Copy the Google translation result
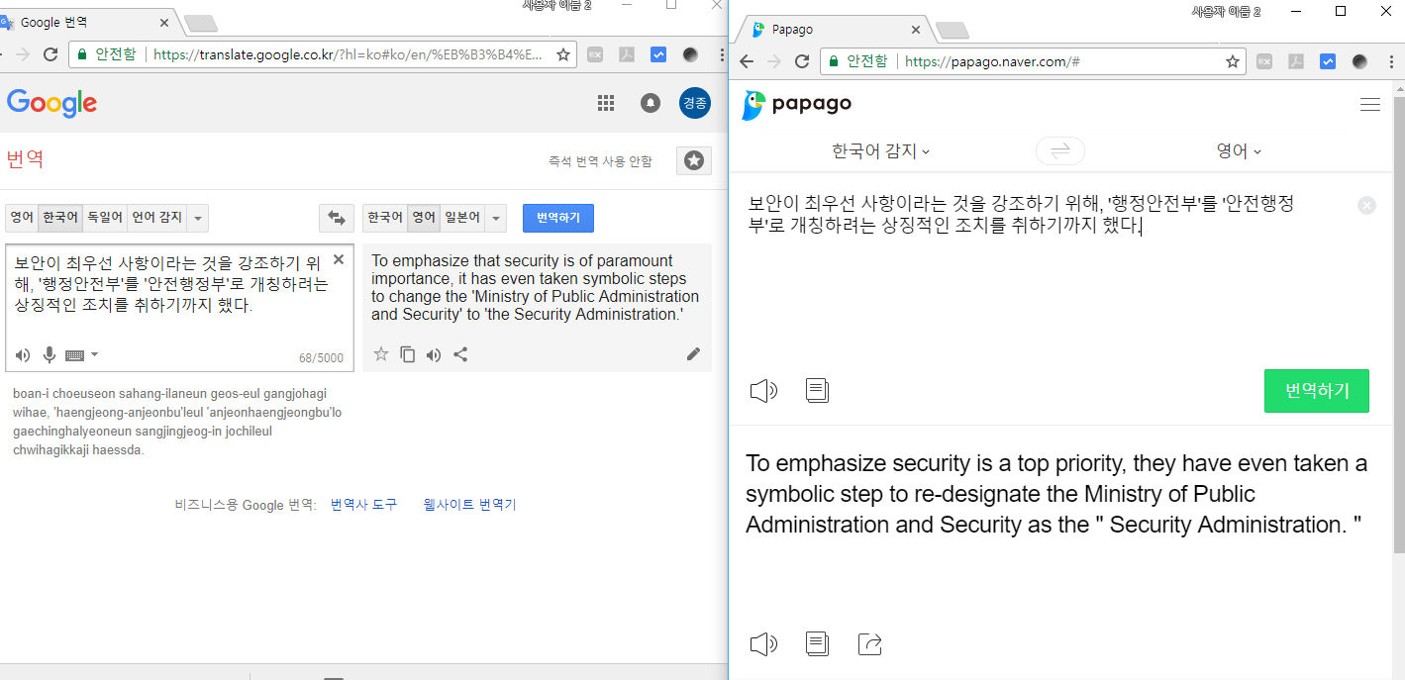 [407, 354]
